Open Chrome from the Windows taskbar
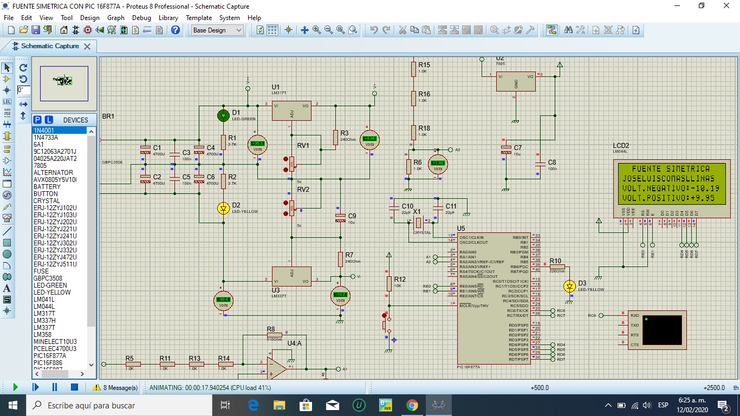The height and width of the screenshot is (416, 740). (x=412, y=405)
